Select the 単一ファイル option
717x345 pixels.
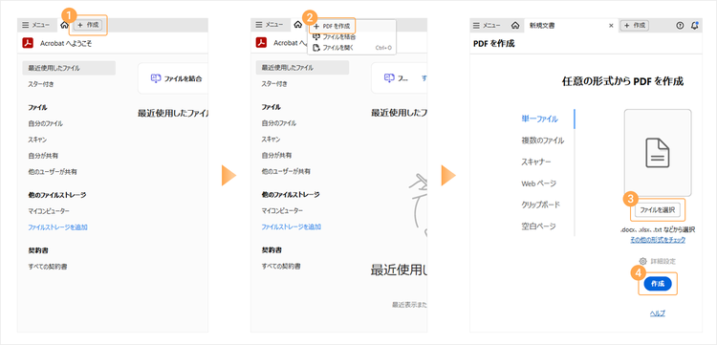[x=539, y=119]
